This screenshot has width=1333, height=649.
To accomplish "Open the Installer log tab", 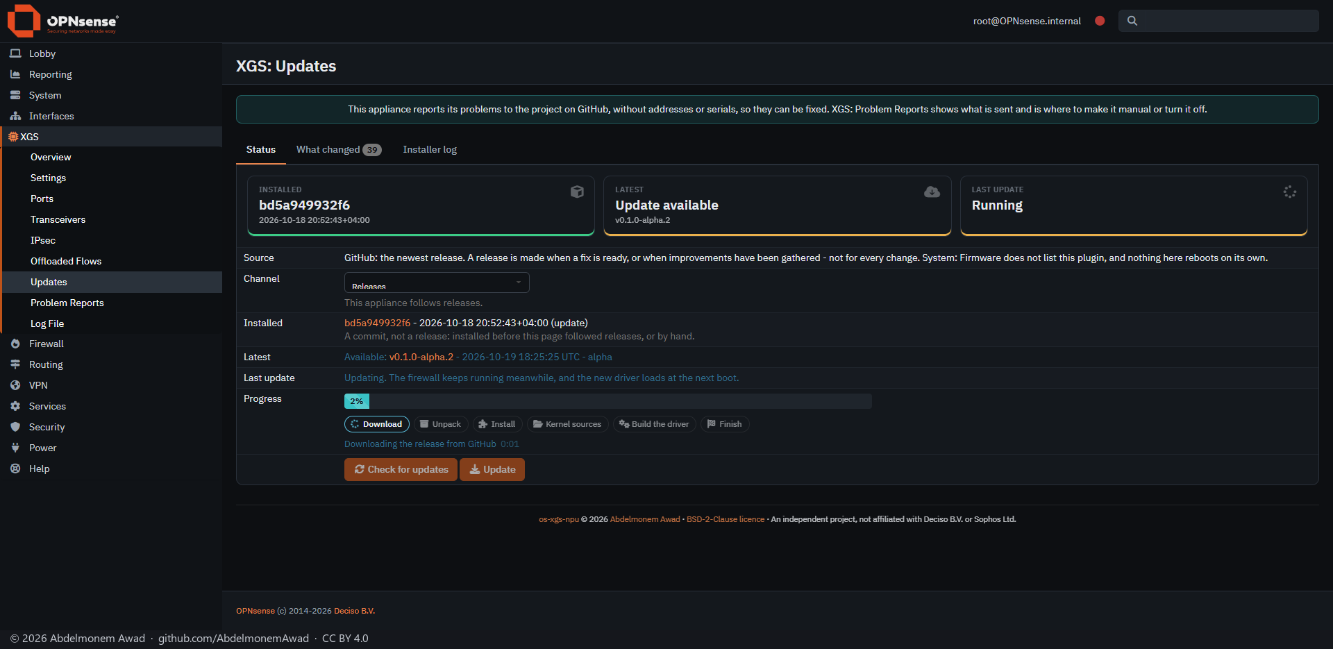I will [430, 149].
